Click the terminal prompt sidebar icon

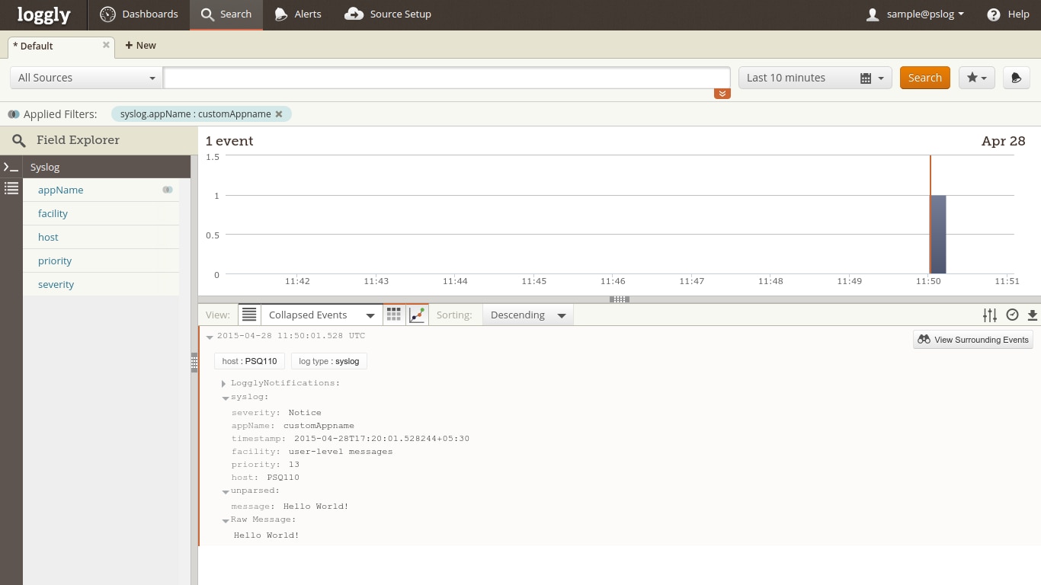11,167
